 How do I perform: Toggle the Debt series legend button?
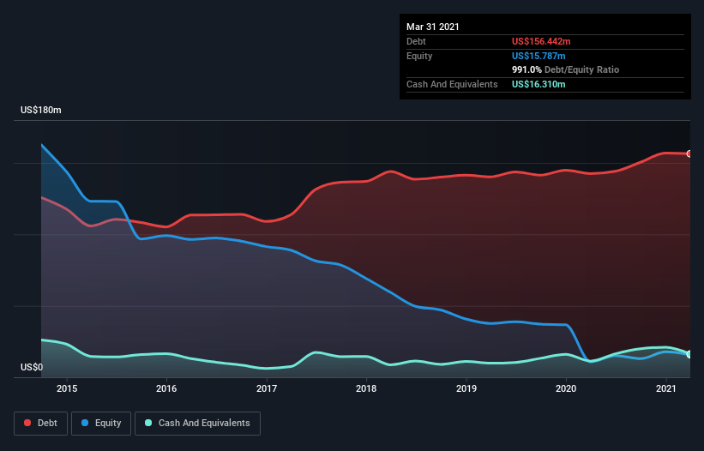coord(40,424)
